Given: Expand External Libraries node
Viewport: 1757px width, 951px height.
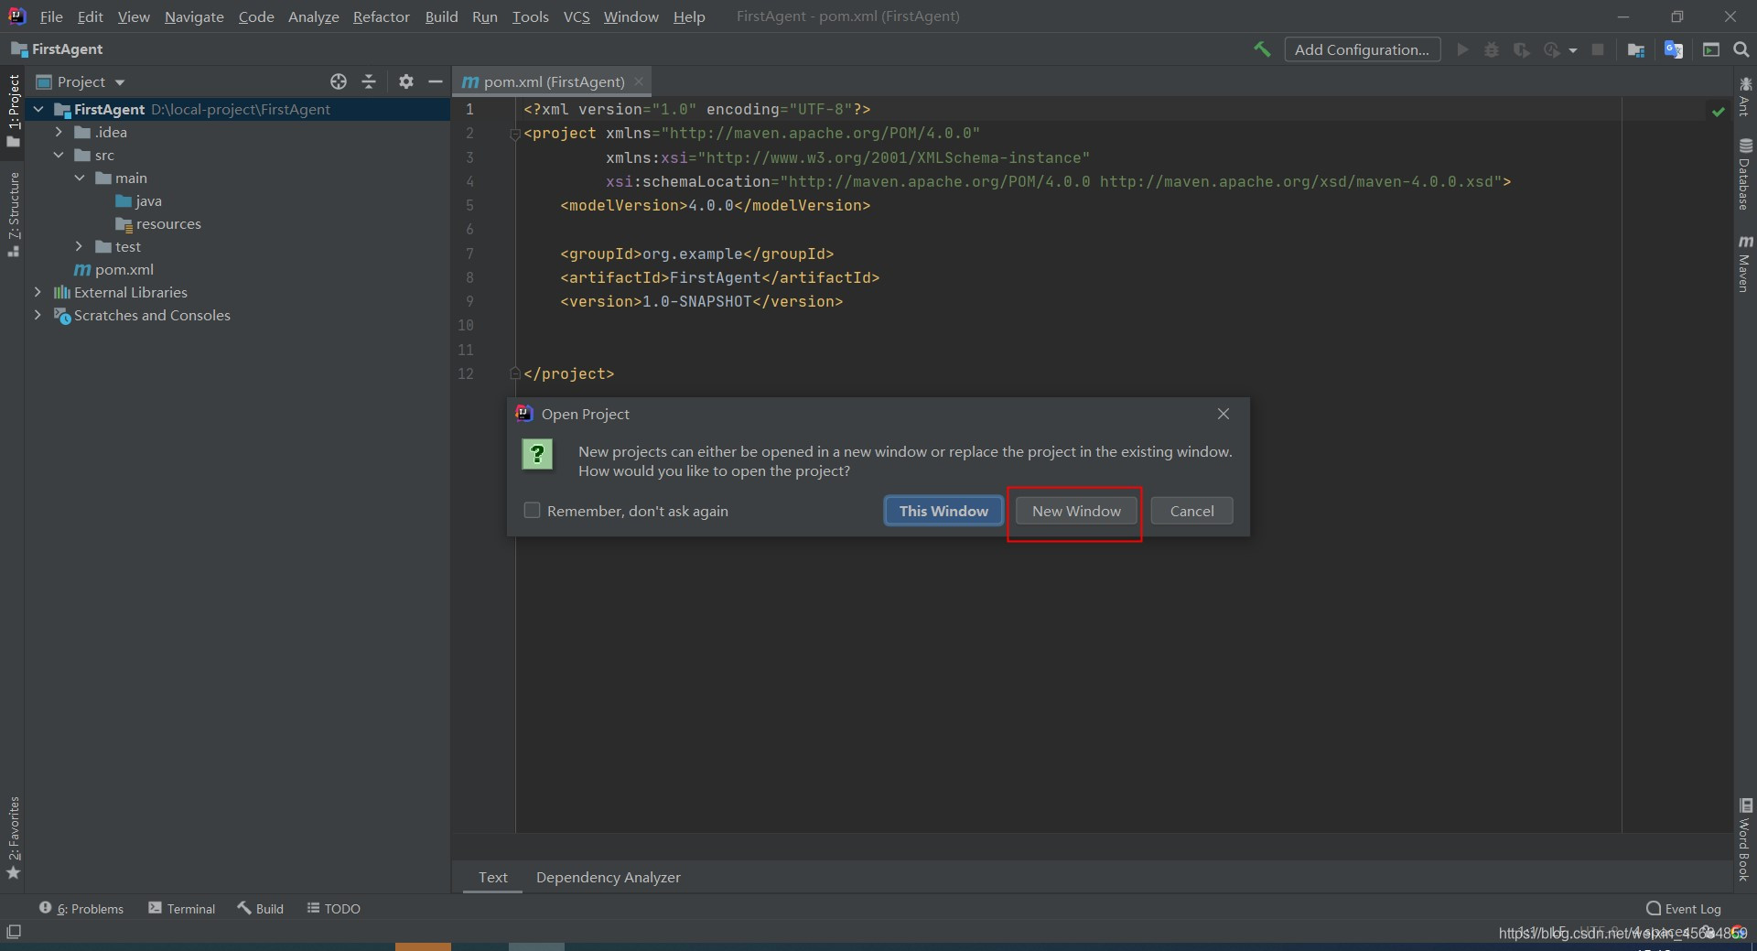Looking at the screenshot, I should tap(38, 292).
